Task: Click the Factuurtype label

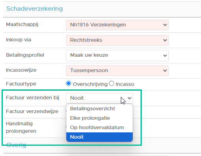Action: click(21, 84)
